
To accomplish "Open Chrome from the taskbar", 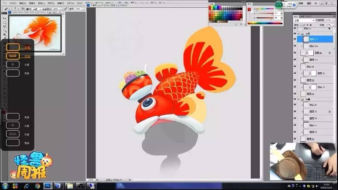I will pos(37,186).
